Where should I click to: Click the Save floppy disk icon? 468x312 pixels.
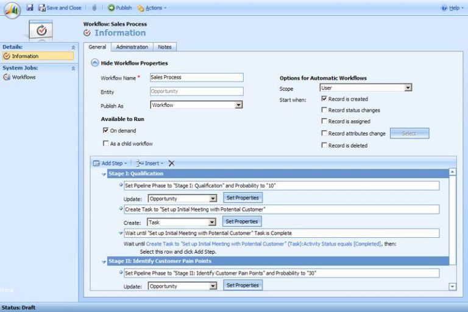point(30,8)
